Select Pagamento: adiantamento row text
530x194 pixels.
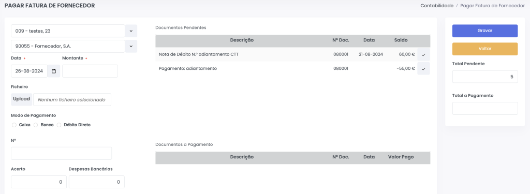(x=188, y=68)
